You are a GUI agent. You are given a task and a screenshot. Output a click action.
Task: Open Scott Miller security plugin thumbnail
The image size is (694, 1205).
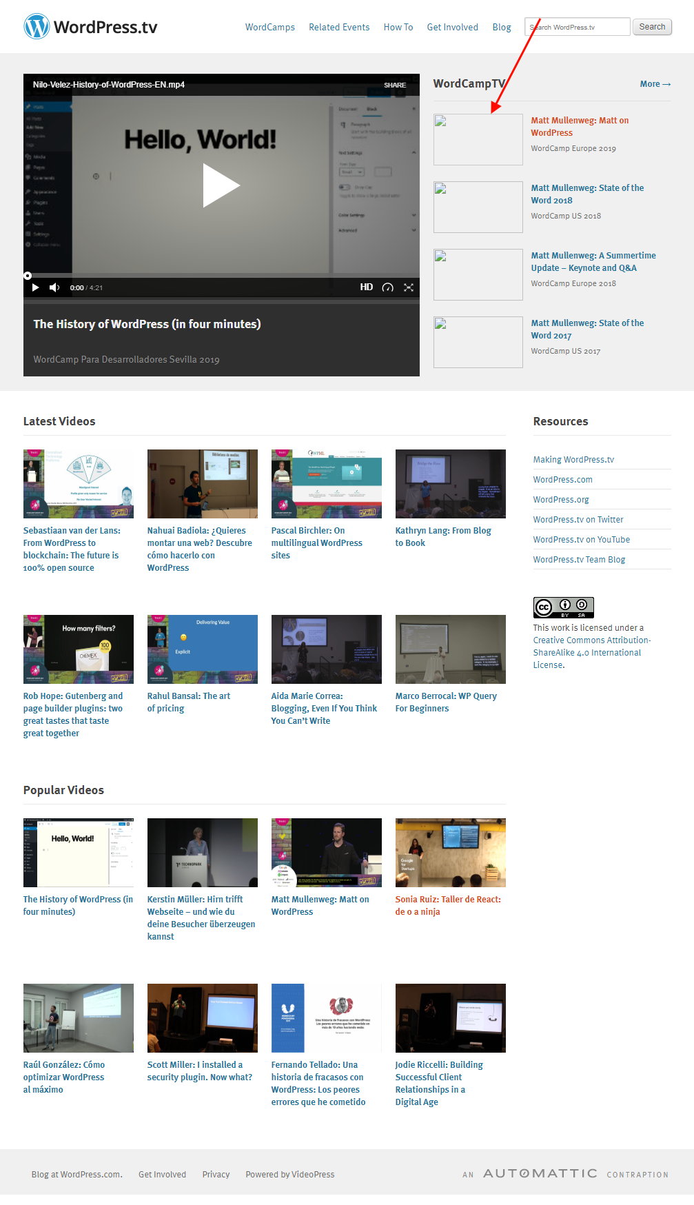203,1018
